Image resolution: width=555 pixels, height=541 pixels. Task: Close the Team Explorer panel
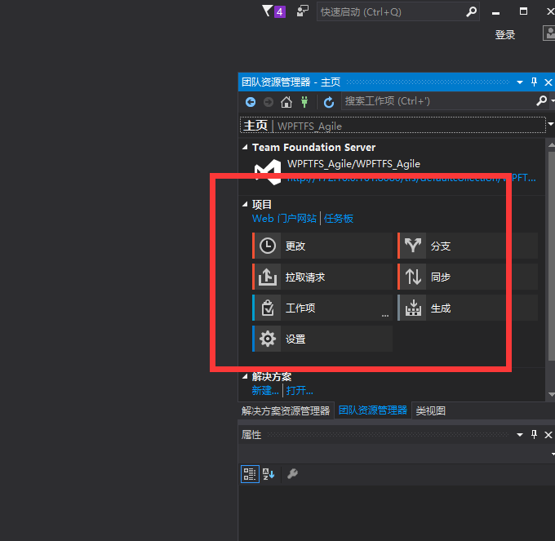[548, 82]
